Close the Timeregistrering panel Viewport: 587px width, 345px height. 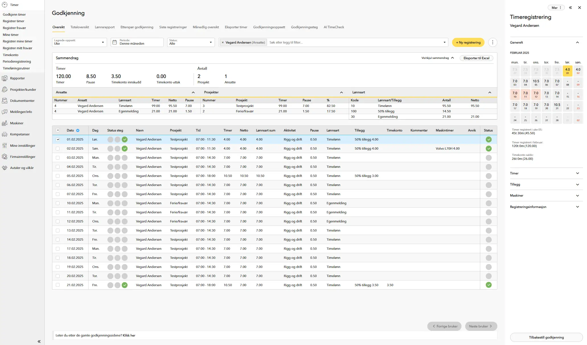tap(580, 8)
